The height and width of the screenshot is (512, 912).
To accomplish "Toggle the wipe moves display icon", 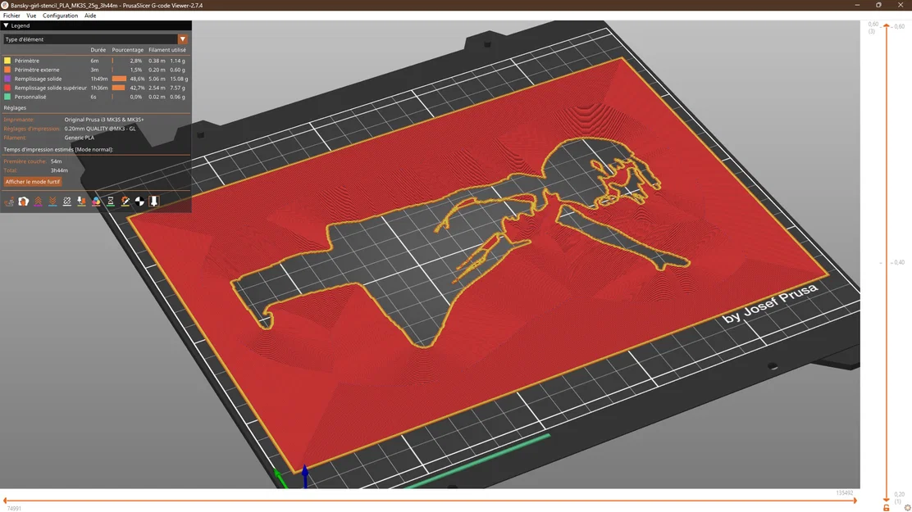I will click(x=23, y=201).
